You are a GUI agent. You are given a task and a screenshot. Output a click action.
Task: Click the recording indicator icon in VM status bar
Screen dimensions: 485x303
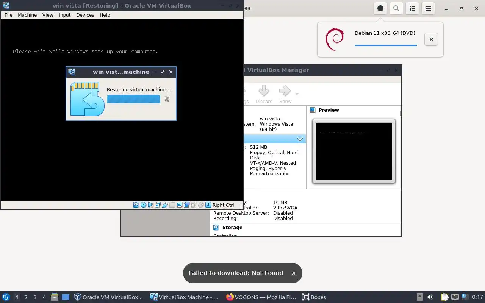[x=186, y=205]
